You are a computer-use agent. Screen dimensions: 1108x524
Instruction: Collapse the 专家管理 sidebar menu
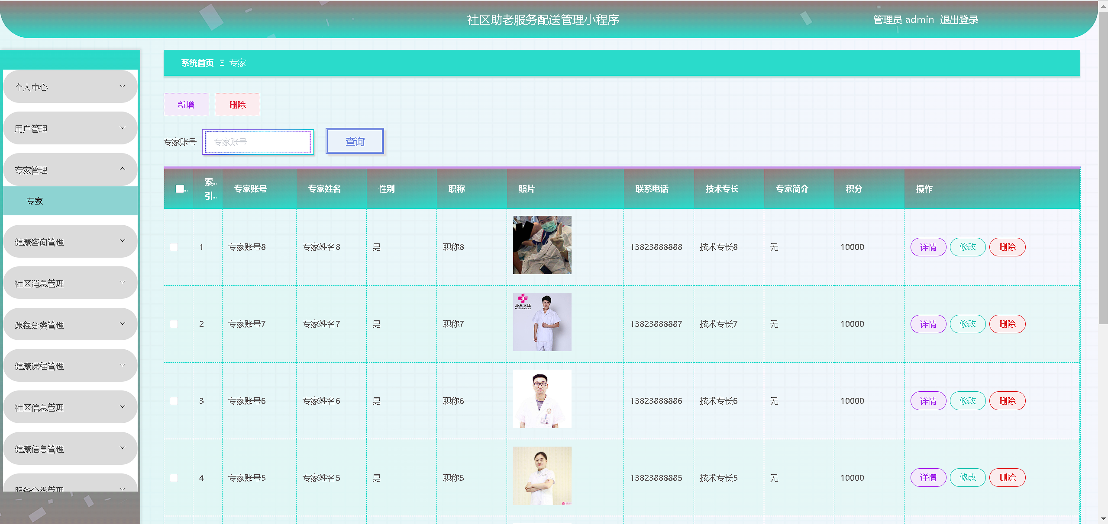(70, 170)
